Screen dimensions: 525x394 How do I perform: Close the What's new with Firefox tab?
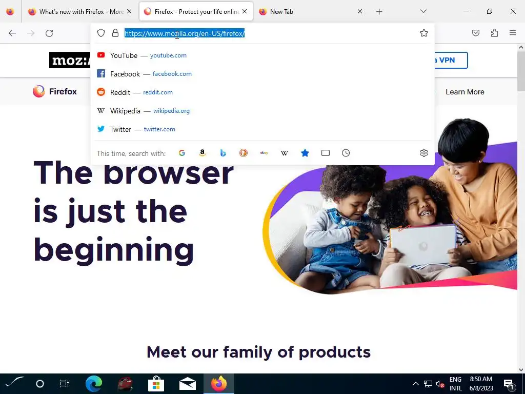tap(129, 12)
